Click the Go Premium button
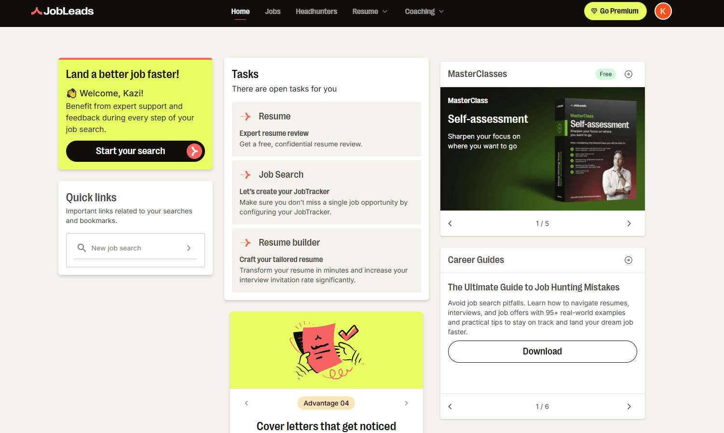724x433 pixels. [x=615, y=11]
